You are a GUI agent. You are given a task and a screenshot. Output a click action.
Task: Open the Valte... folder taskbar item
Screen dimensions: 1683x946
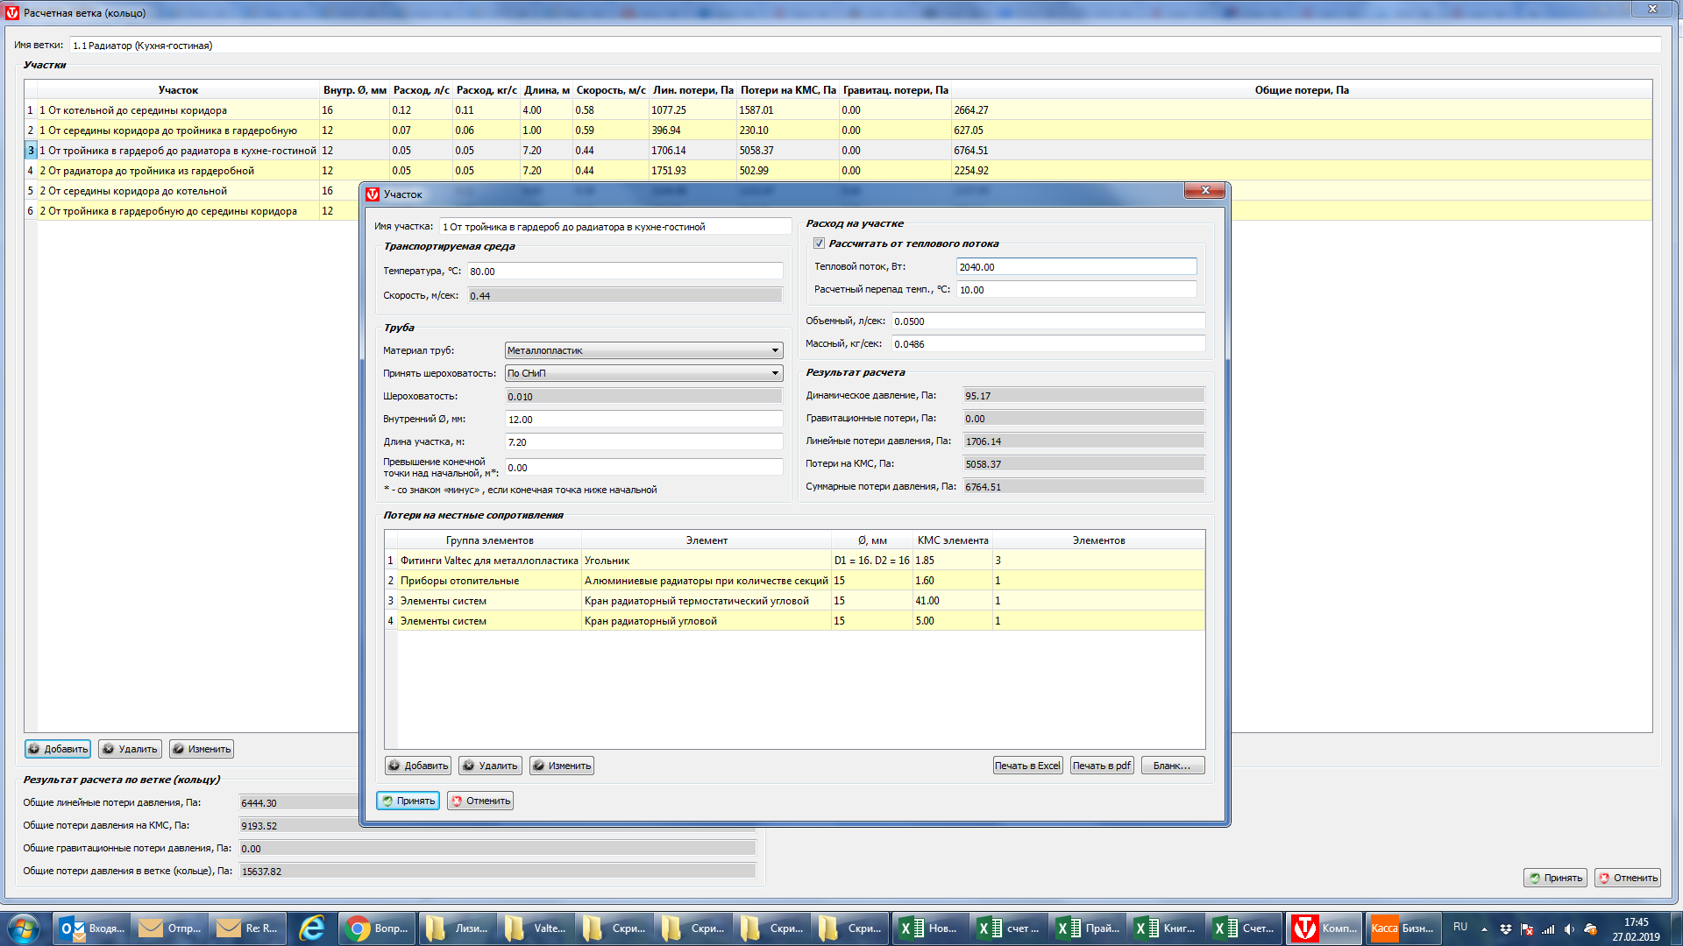(534, 928)
